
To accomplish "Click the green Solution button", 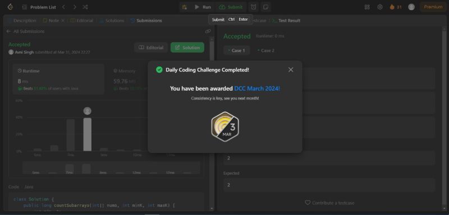I will tap(187, 48).
